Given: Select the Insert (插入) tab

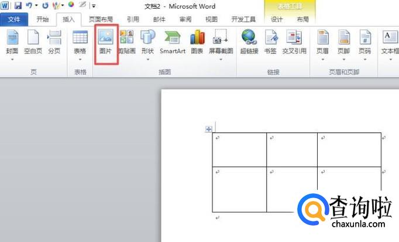Looking at the screenshot, I should coord(68,19).
